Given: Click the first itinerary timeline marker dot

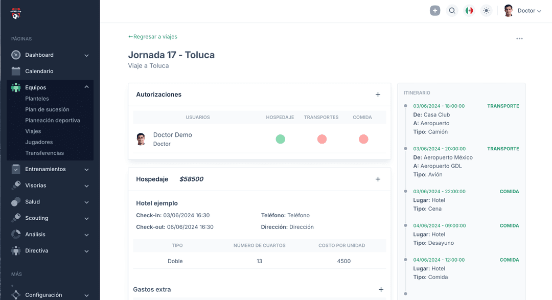Looking at the screenshot, I should coord(406,106).
